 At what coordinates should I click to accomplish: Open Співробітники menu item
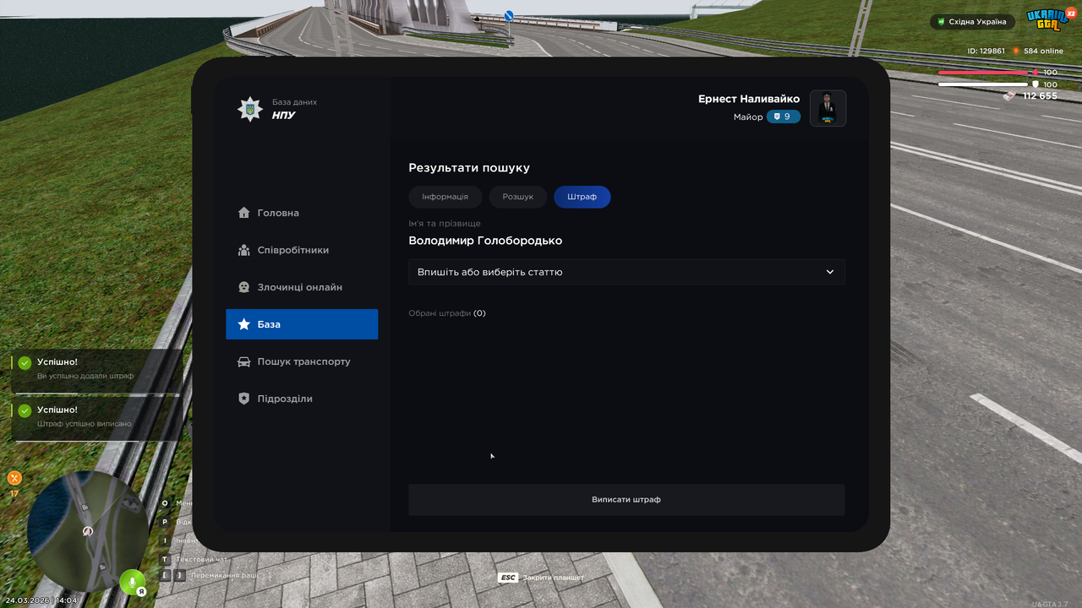pos(302,250)
